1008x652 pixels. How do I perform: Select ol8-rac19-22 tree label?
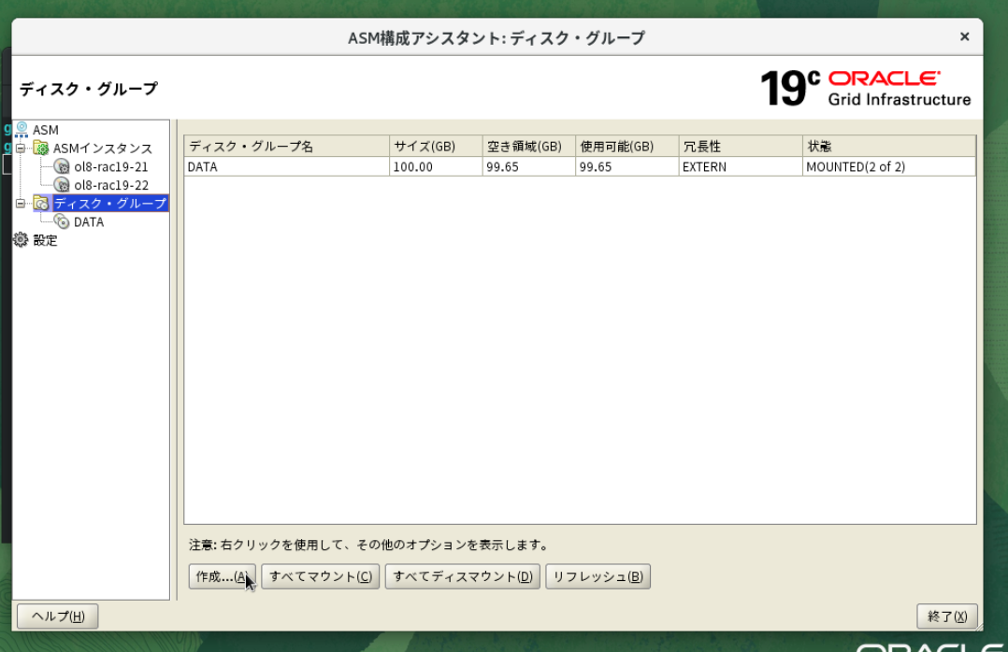pyautogui.click(x=111, y=185)
